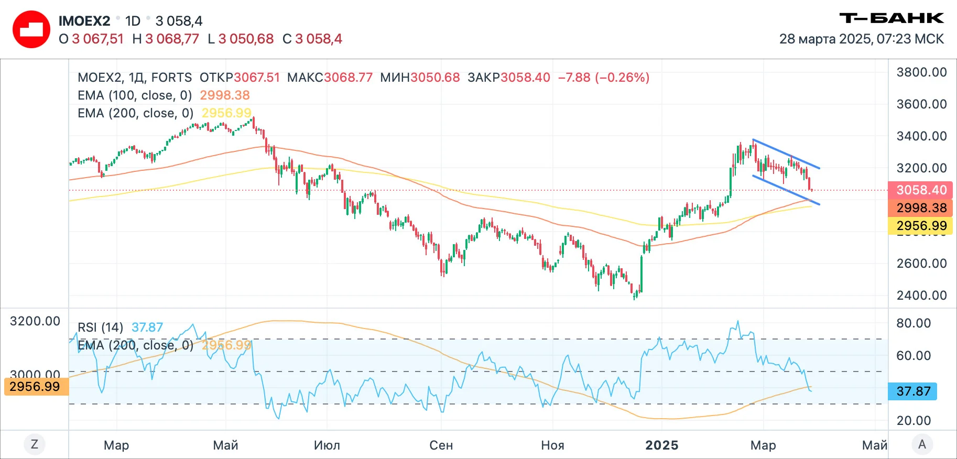
Task: Open the EMA (100, close, 0) indicator legend
Action: [135, 95]
